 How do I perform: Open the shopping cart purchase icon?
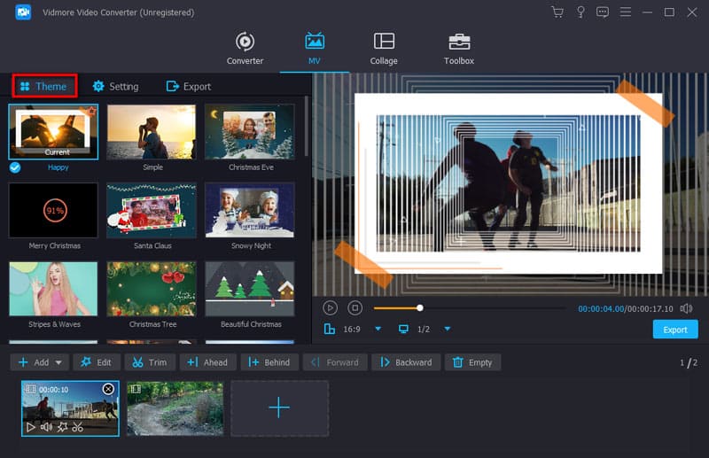557,12
